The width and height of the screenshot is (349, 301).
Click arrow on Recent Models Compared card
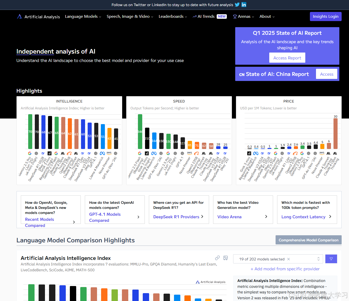click(74, 222)
